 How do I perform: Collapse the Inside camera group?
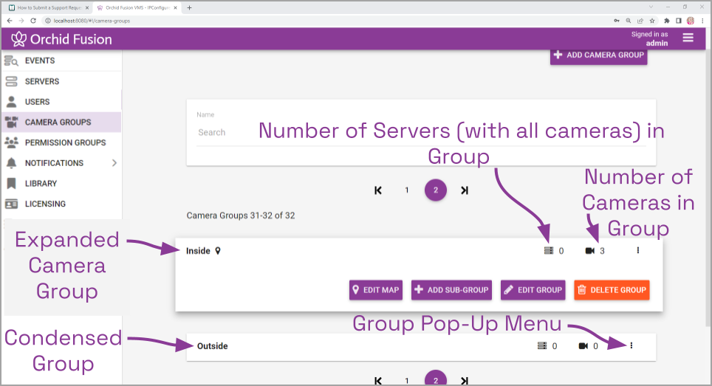click(198, 251)
